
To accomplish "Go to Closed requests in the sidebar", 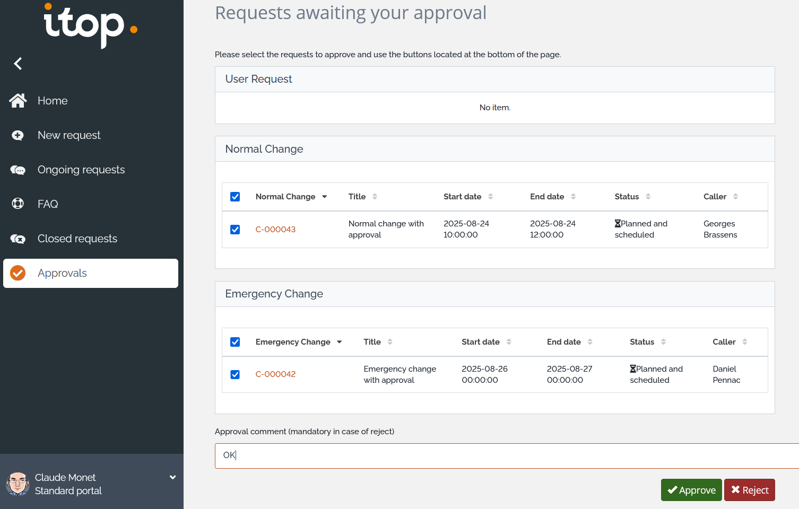I will 77,239.
